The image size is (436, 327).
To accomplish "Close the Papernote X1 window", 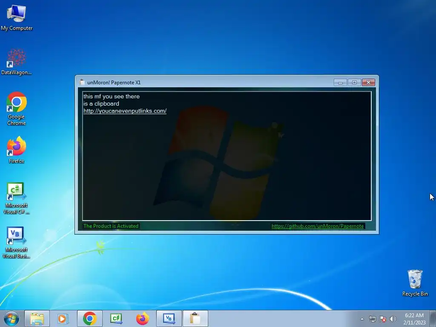I will pyautogui.click(x=368, y=82).
